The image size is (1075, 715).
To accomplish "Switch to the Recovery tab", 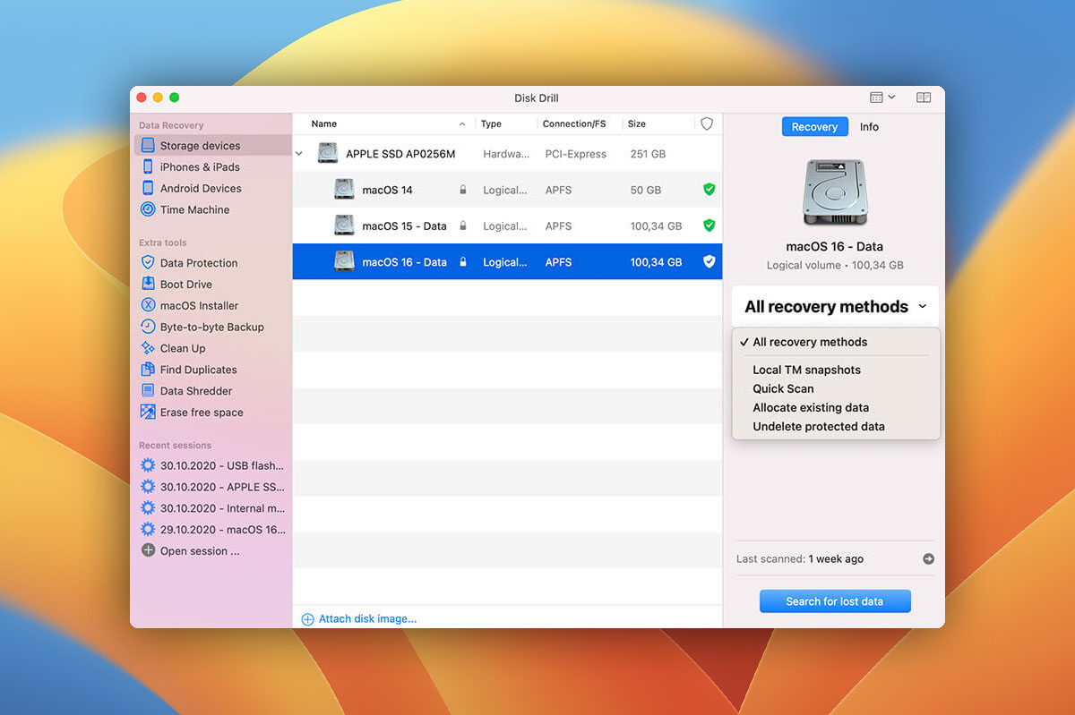I will pos(814,127).
